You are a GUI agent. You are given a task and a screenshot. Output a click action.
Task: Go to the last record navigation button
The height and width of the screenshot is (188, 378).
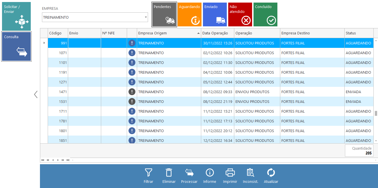coord(68,160)
